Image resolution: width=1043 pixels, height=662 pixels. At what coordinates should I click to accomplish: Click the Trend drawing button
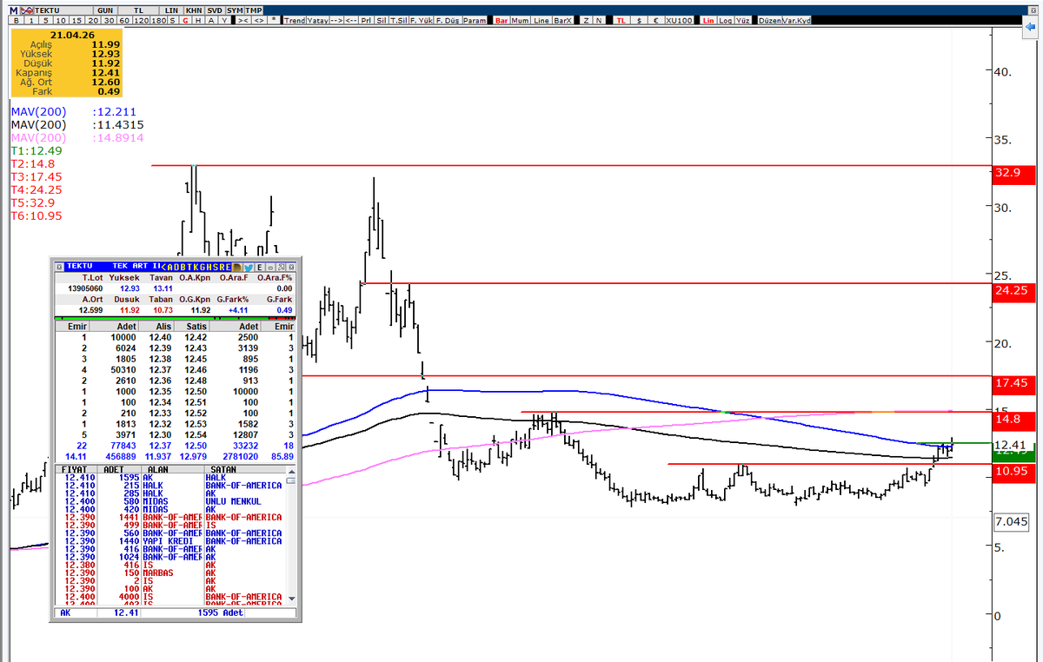click(x=295, y=20)
